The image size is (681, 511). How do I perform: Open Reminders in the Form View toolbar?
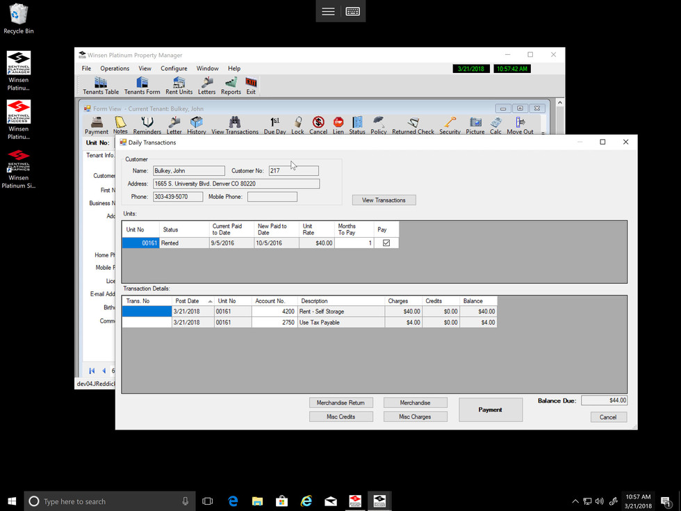pyautogui.click(x=147, y=126)
